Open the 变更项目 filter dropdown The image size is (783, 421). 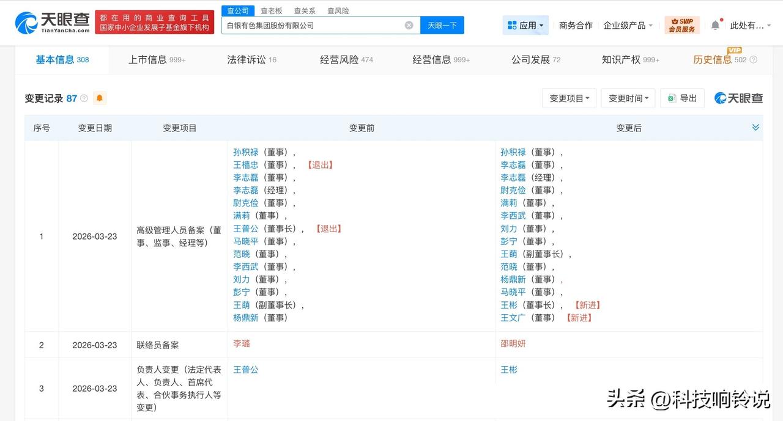(x=569, y=98)
